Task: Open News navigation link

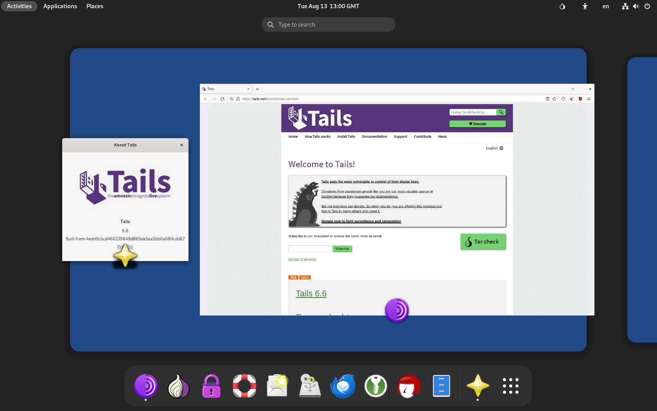Action: tap(442, 137)
